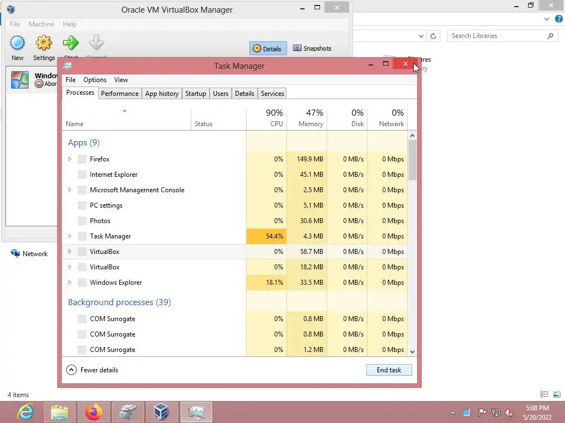The height and width of the screenshot is (423, 565).
Task: Click the Discard arrow icon in VirtualBox
Action: (x=96, y=43)
